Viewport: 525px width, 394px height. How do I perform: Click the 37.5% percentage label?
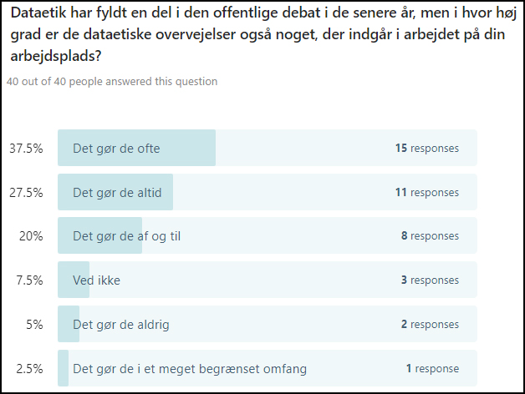coord(26,149)
